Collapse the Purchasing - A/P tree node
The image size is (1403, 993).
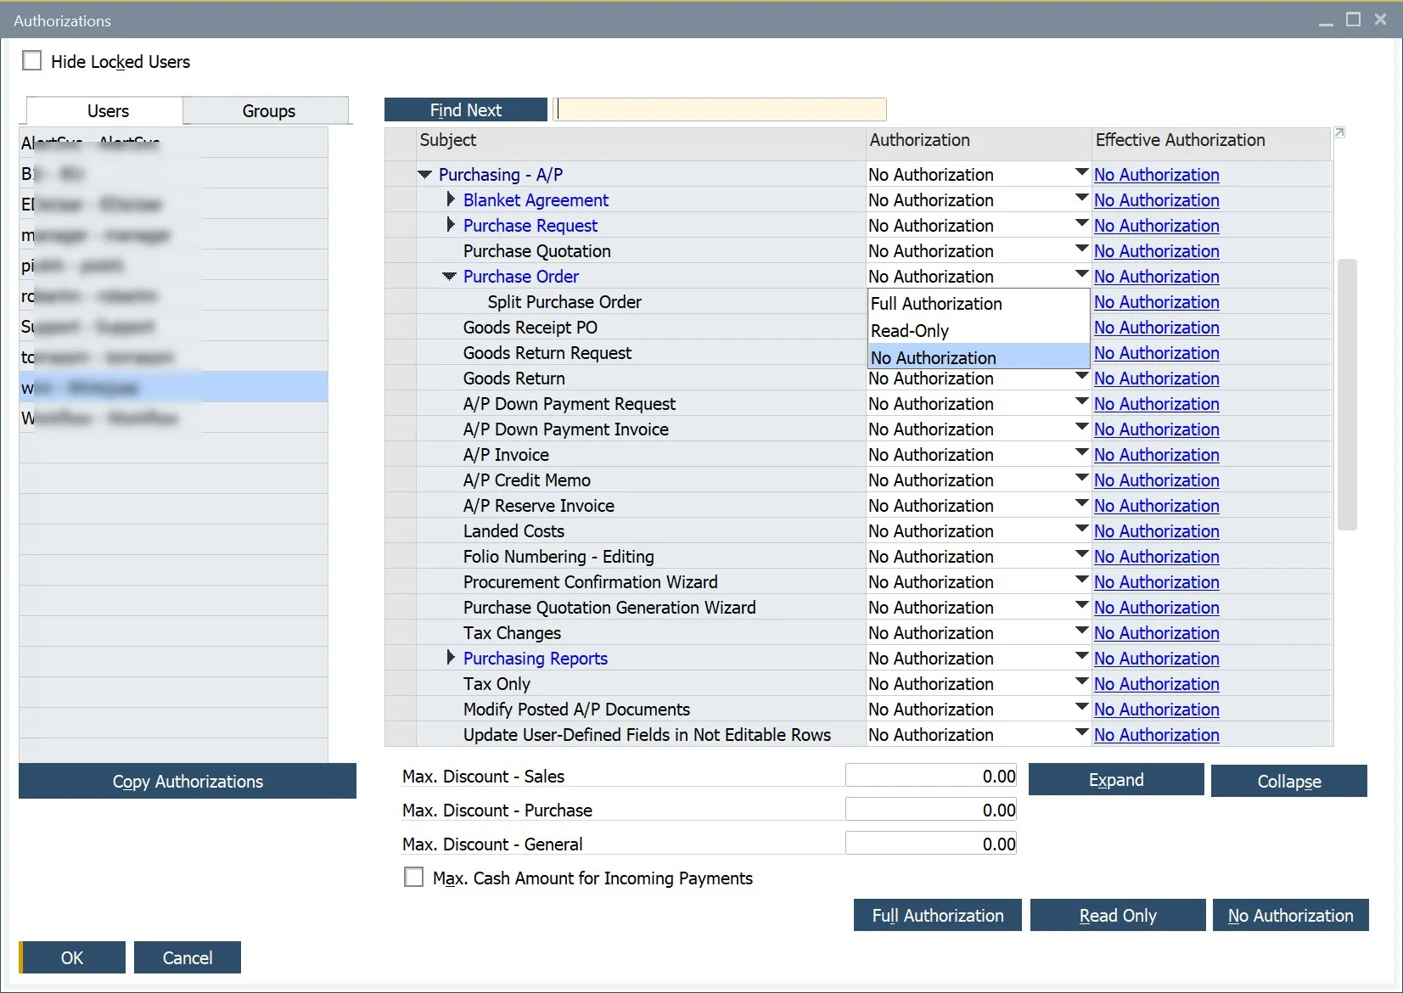(x=425, y=174)
